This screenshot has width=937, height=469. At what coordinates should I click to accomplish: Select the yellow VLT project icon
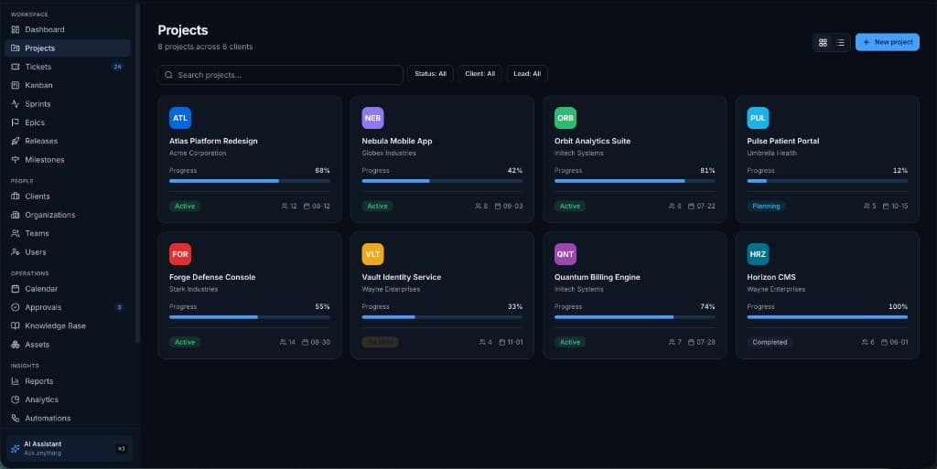point(372,254)
